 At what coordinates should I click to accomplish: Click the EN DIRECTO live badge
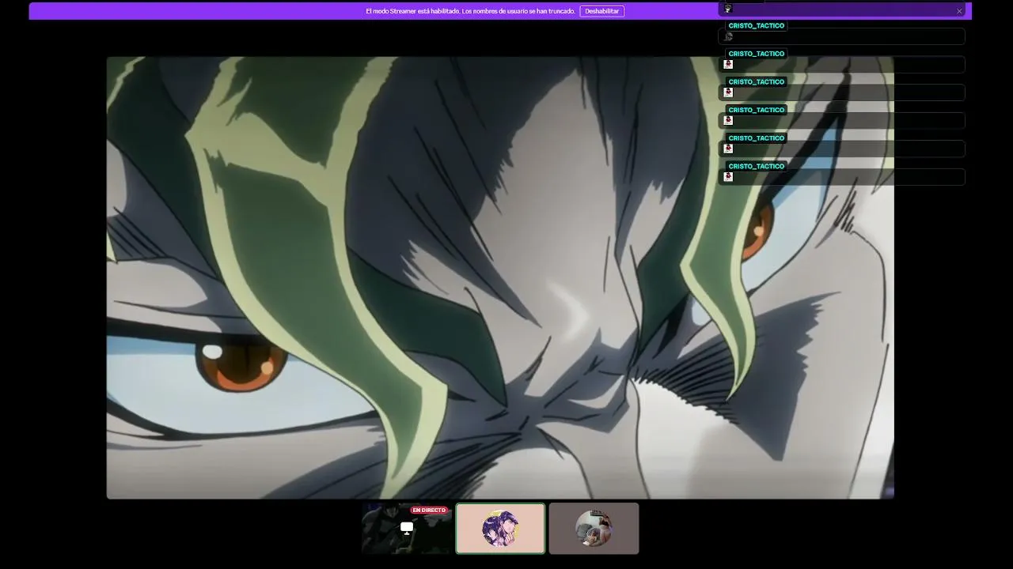click(429, 511)
